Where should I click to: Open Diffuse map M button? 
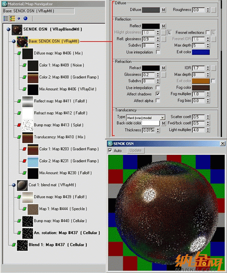[163, 10]
